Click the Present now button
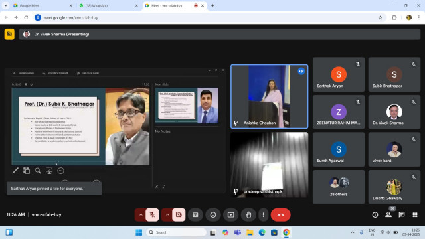 pyautogui.click(x=231, y=215)
